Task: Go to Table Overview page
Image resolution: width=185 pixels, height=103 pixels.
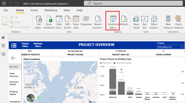Action: pos(14,75)
